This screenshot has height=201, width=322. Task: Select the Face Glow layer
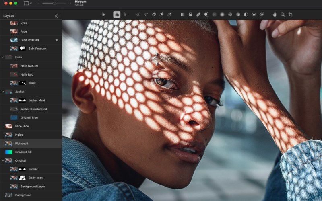pos(31,126)
